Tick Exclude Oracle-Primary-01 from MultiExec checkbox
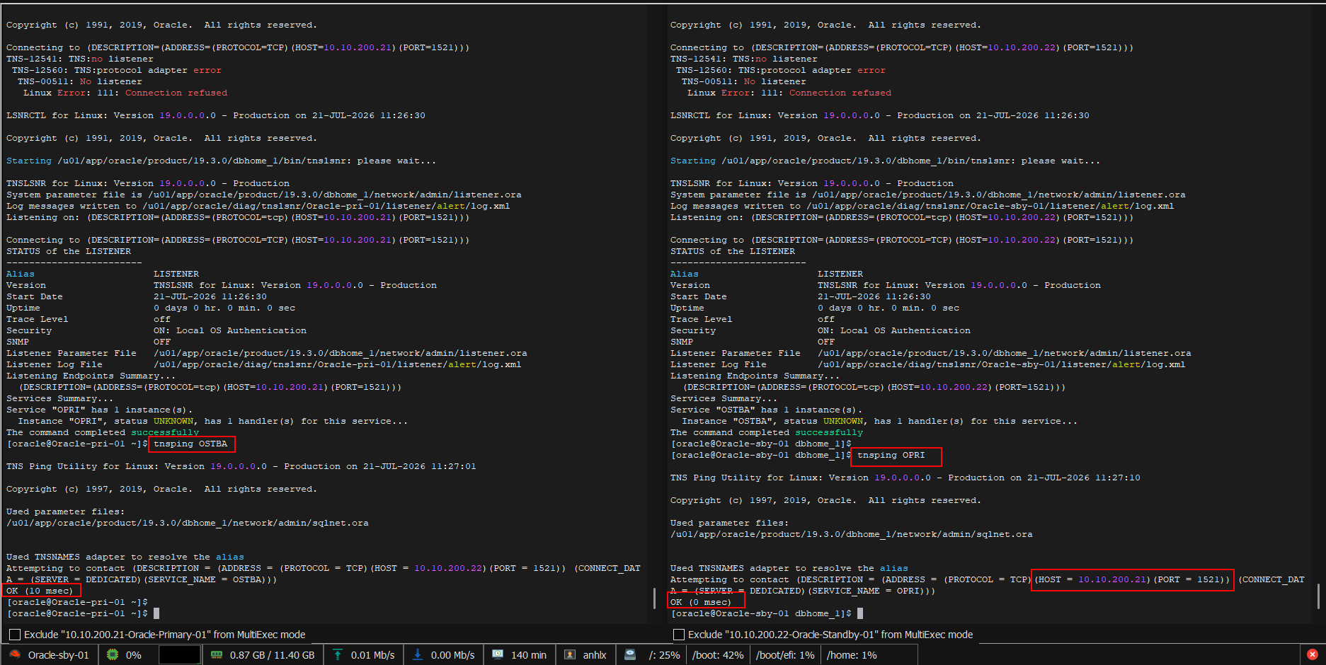 (x=15, y=635)
